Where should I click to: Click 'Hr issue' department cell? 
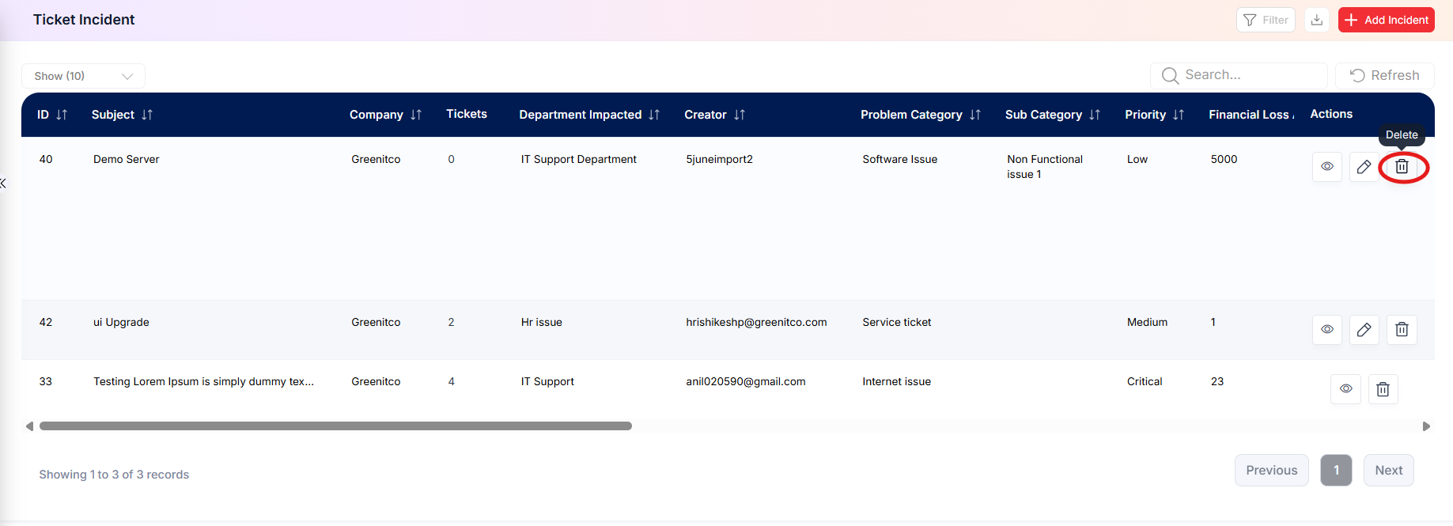tap(542, 322)
